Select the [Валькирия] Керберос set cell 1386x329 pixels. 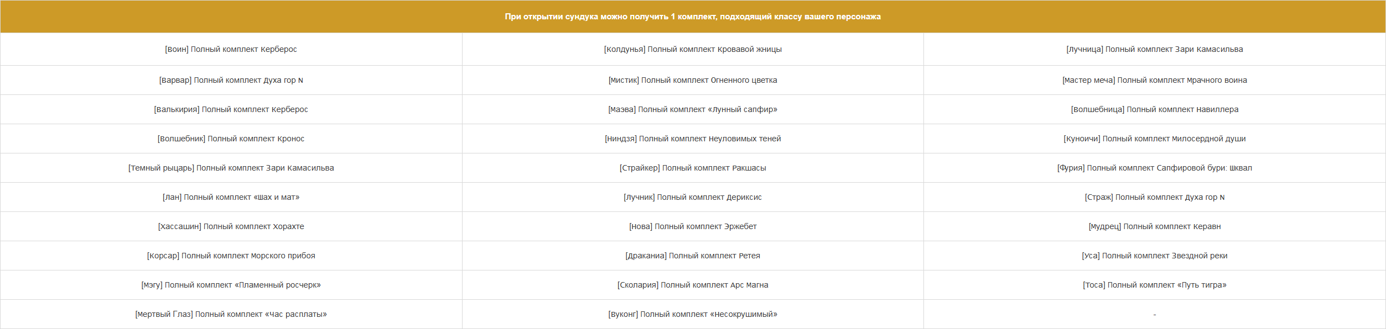pos(231,109)
